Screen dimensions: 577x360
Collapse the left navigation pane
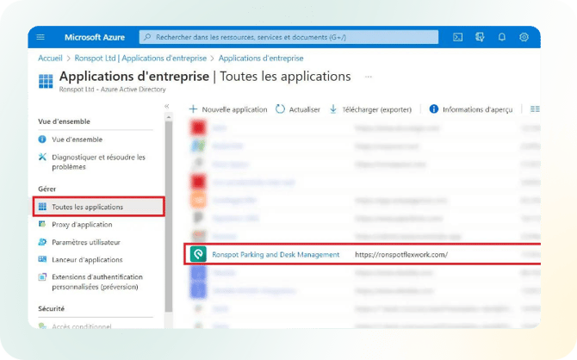coord(167,106)
